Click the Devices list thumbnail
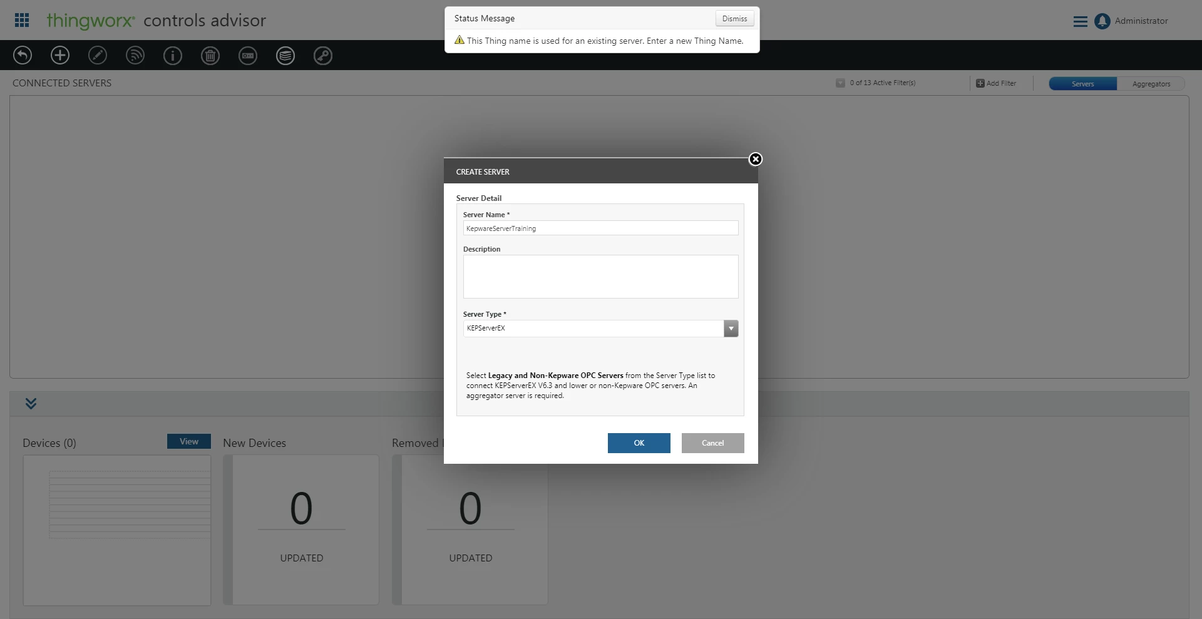 [117, 530]
